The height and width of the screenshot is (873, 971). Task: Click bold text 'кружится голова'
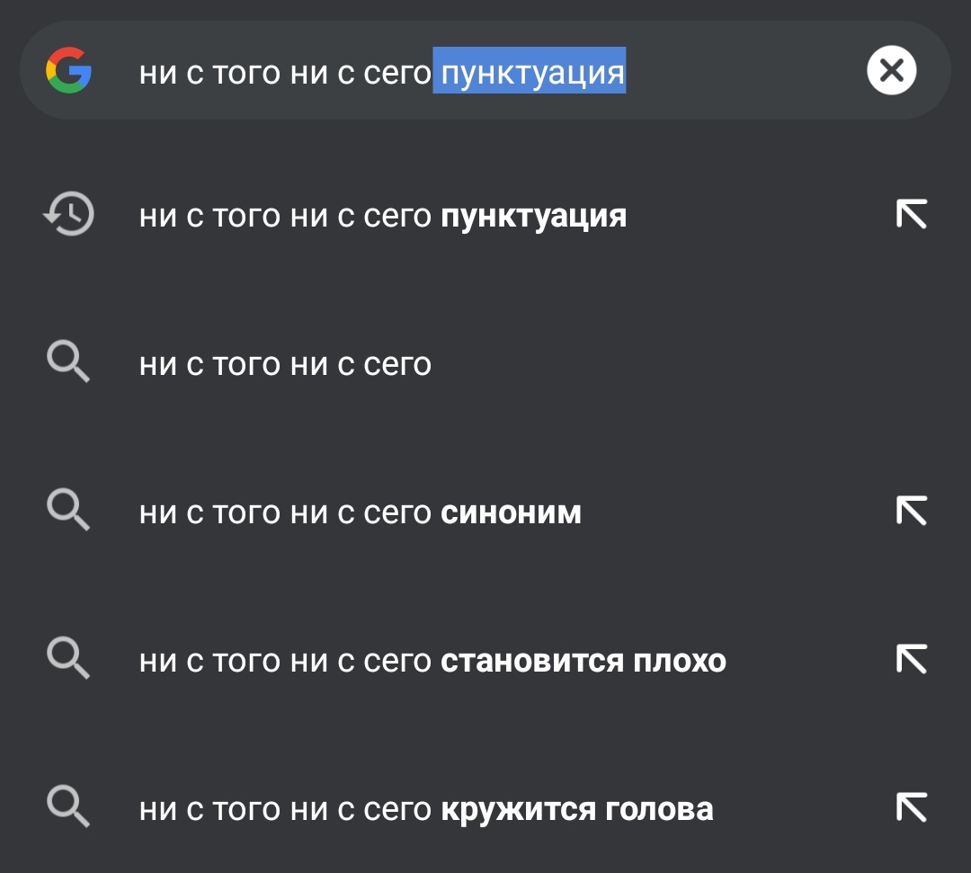tap(577, 810)
